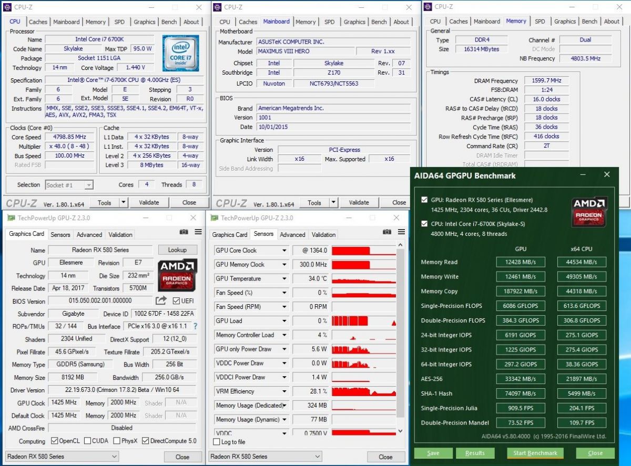Open the Tools dropdown arrow in the CPU tab window
Screen dimensions: 631x466
pyautogui.click(x=124, y=202)
